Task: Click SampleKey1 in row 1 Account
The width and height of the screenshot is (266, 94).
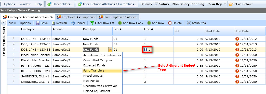Action: (67, 39)
